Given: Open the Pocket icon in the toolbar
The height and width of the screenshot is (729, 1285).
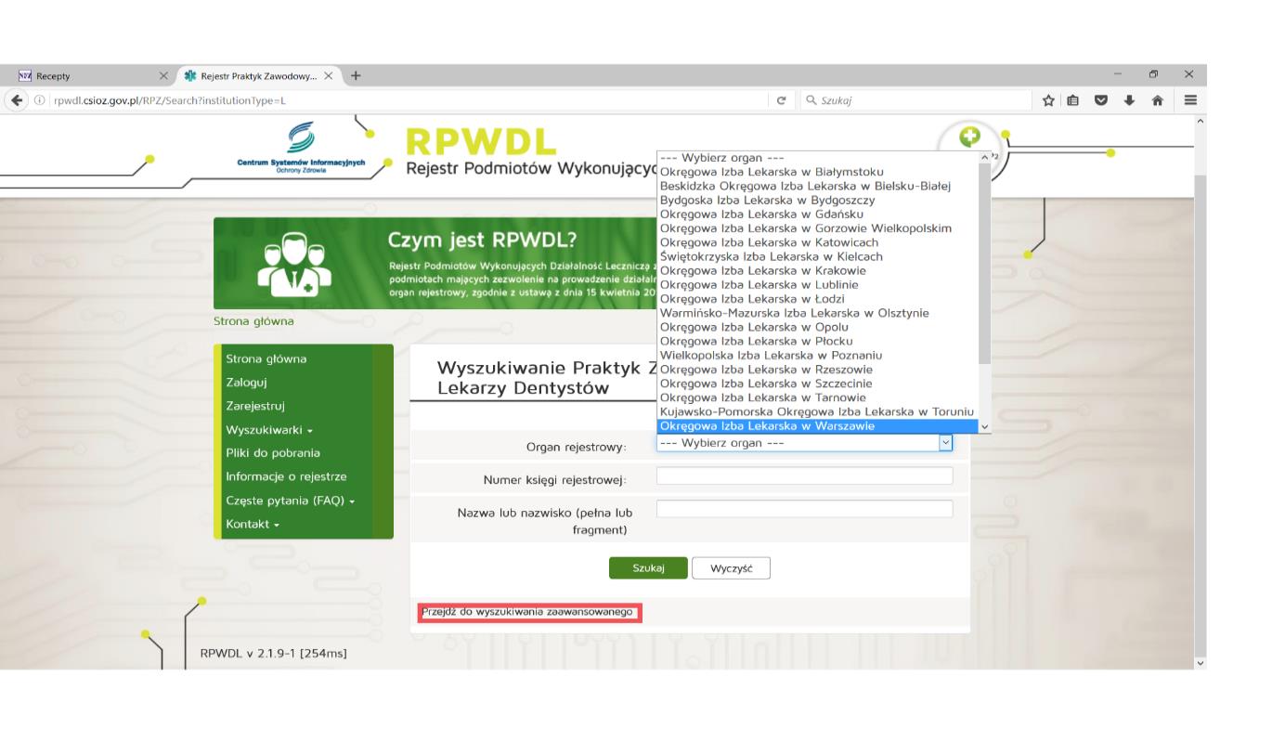Looking at the screenshot, I should 1102,100.
